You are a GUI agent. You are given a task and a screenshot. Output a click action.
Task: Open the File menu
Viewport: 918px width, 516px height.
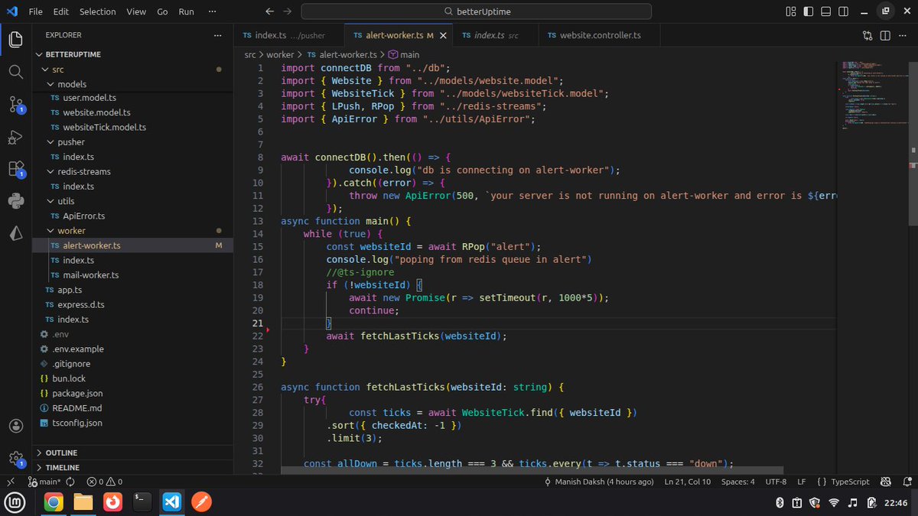[x=36, y=11]
